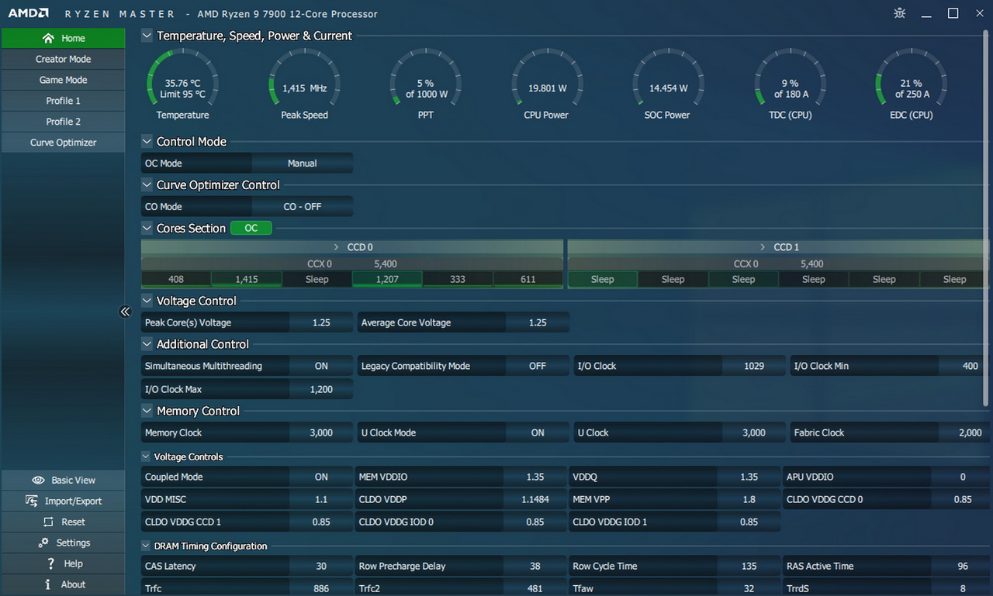
Task: Click the Basic View button
Action: coord(63,481)
